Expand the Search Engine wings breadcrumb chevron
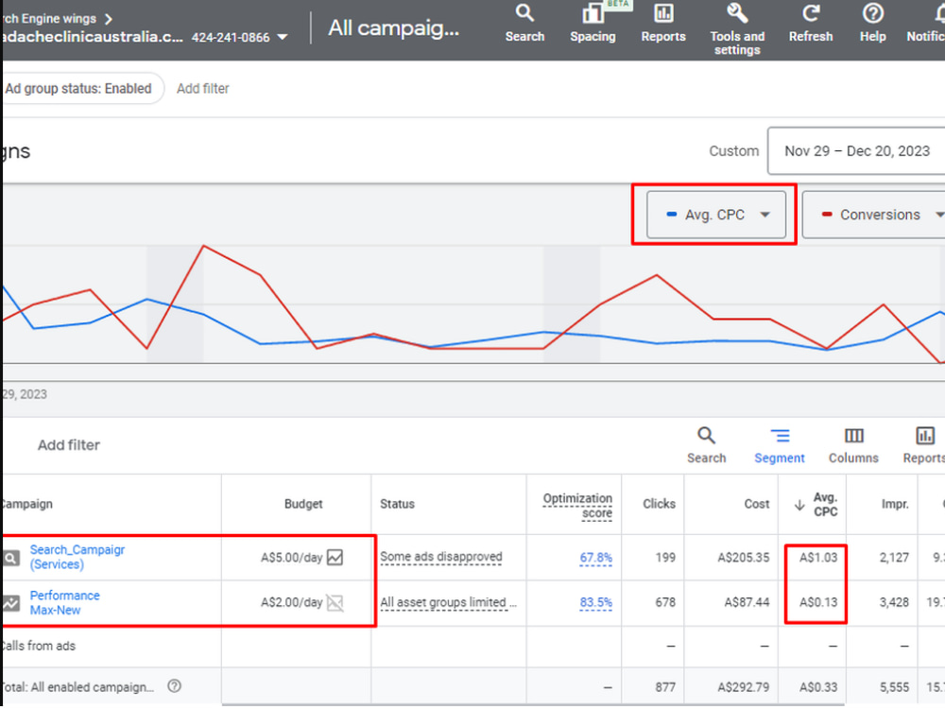The image size is (945, 709). click(x=109, y=19)
